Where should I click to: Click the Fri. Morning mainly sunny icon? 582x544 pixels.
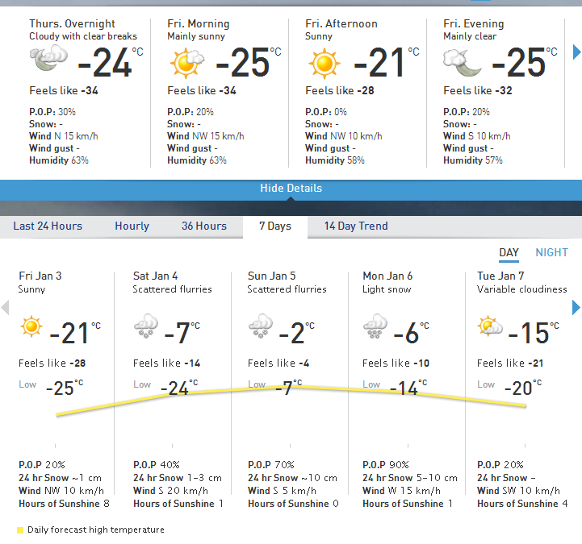(185, 62)
